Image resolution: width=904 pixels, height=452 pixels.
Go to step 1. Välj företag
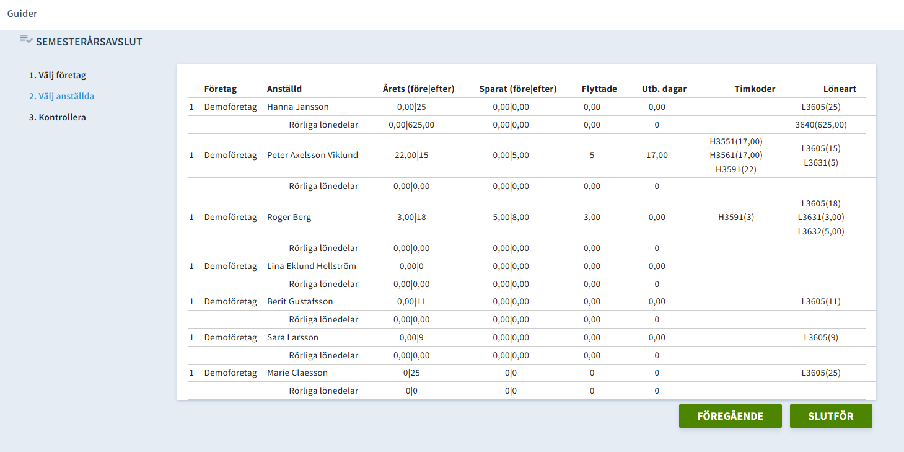pyautogui.click(x=57, y=75)
